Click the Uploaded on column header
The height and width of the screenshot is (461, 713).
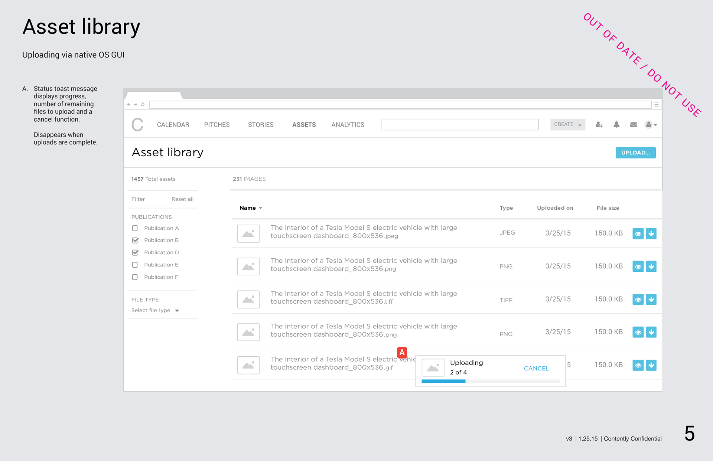[x=555, y=208]
